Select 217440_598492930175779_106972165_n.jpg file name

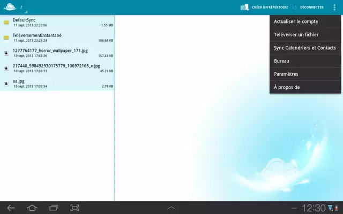pyautogui.click(x=56, y=66)
